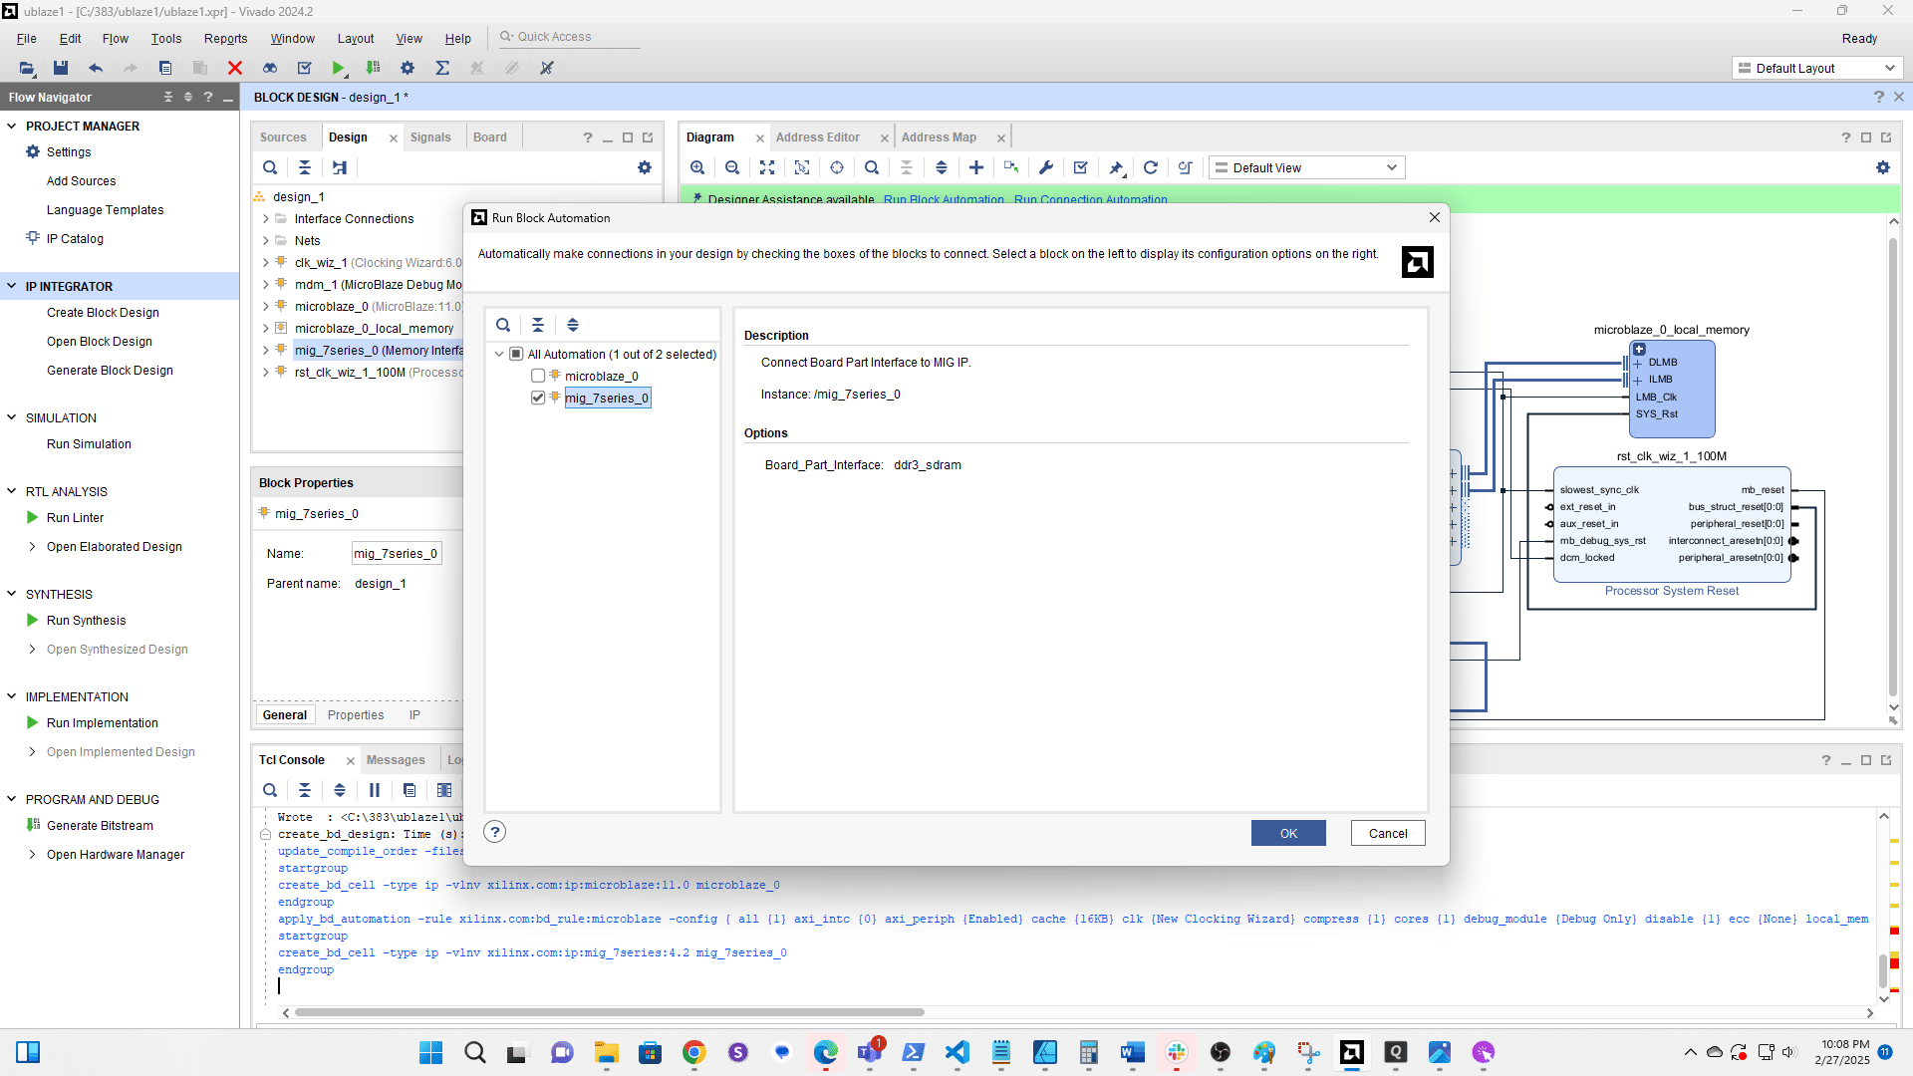Toggle the All Automation checkbox

click(516, 354)
